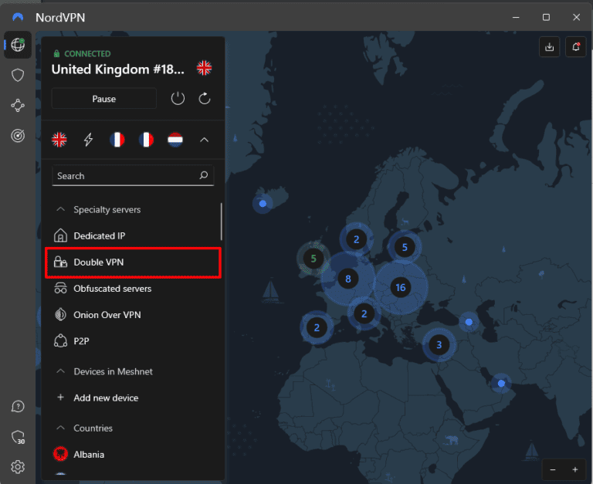Open the notifications bell icon
Viewport: 593px width, 484px height.
(575, 46)
